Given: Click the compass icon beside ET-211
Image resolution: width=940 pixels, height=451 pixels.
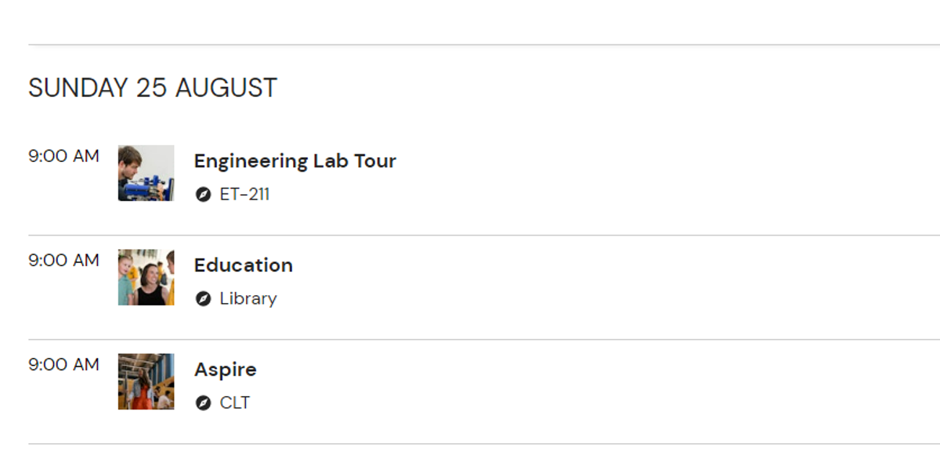Looking at the screenshot, I should (x=204, y=194).
